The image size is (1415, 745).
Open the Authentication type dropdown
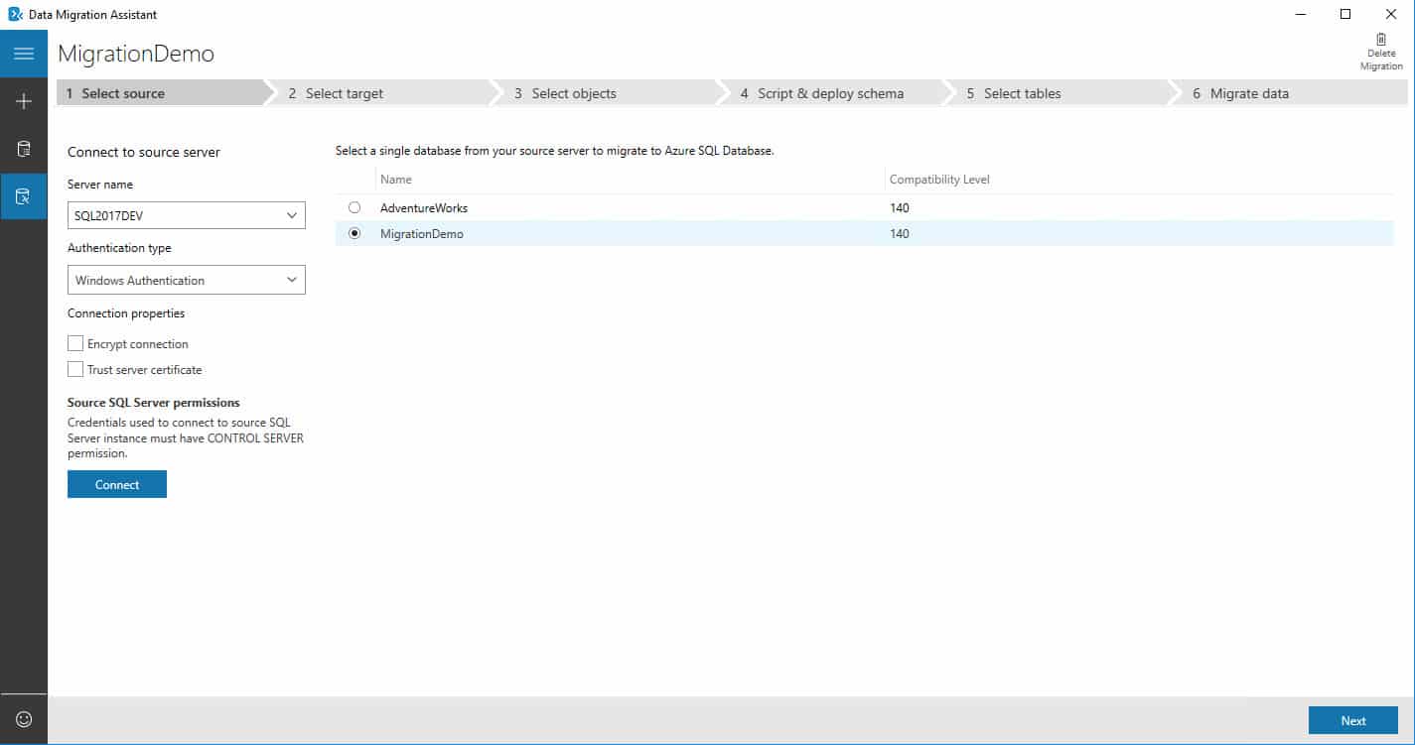click(187, 280)
